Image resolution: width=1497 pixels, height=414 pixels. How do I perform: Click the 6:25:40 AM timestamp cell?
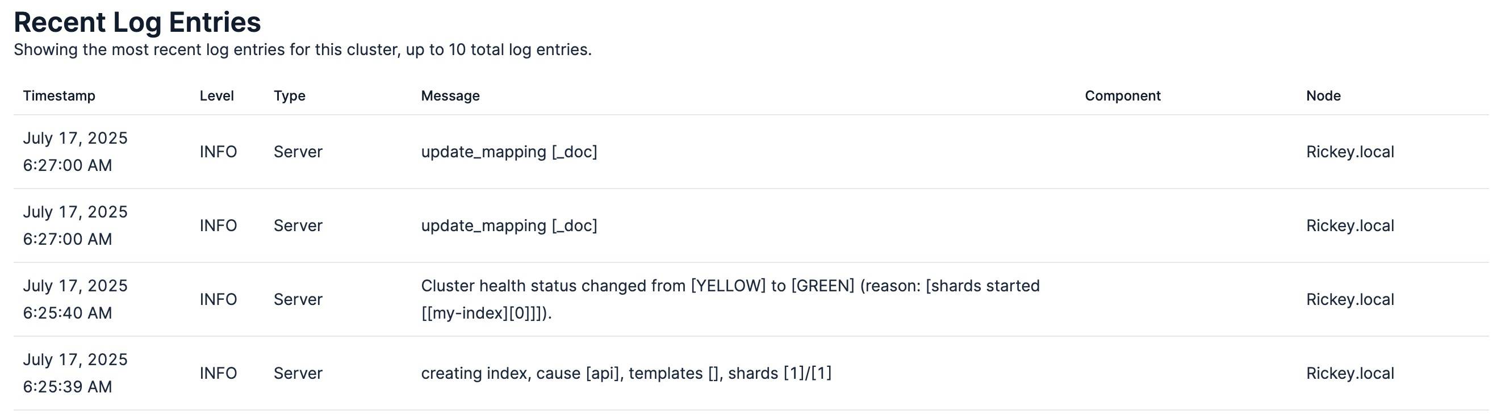click(x=75, y=299)
